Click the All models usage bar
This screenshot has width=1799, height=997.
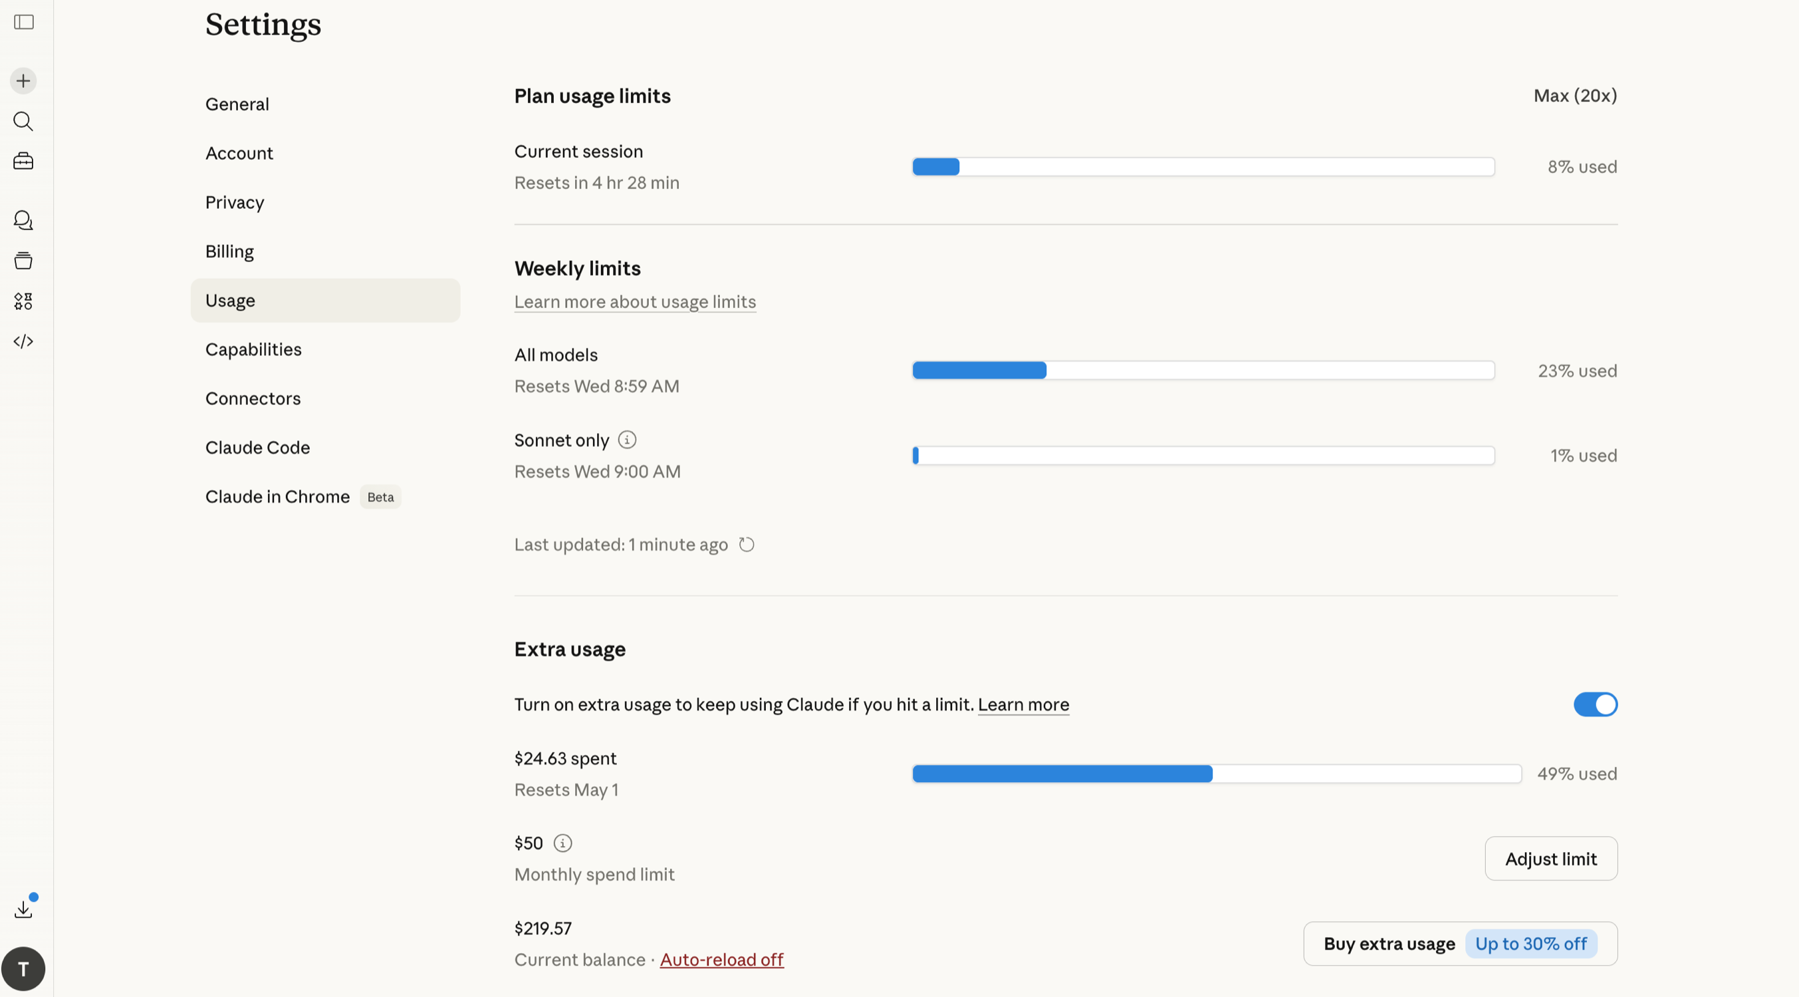coord(1203,370)
